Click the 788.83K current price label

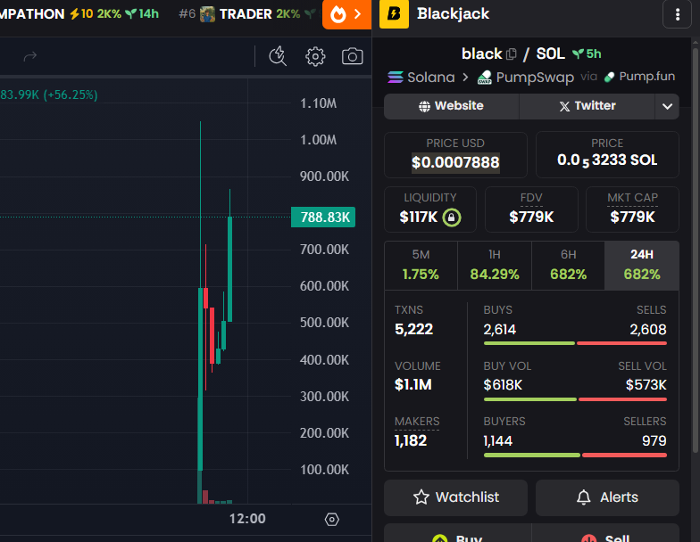[x=323, y=218]
